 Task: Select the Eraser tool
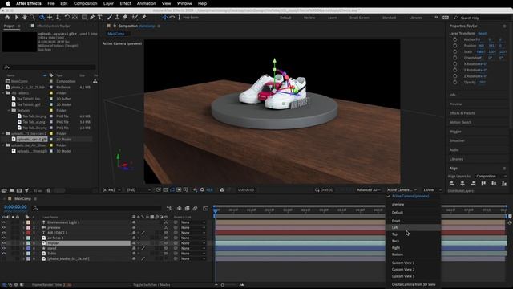125,18
